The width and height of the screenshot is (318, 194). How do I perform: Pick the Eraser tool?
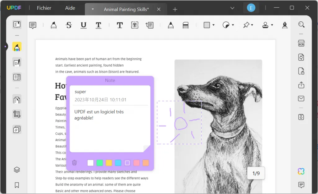point(186,25)
